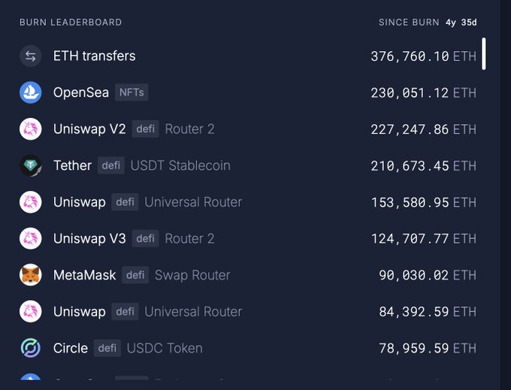Click the OpenSea ship logo
This screenshot has height=390, width=511.
click(30, 92)
